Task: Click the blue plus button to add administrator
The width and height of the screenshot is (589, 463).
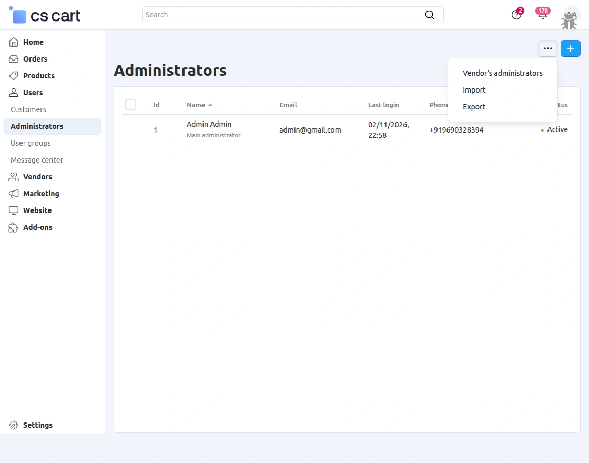Action: 571,48
